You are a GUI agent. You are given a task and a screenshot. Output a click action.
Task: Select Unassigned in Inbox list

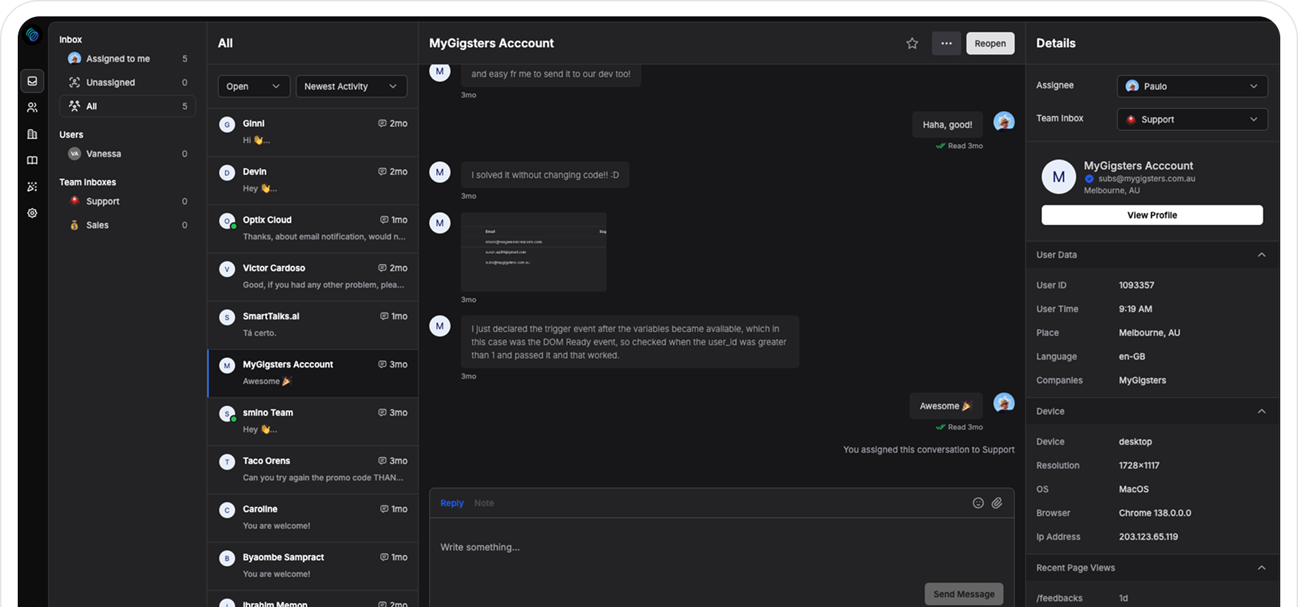(x=111, y=83)
